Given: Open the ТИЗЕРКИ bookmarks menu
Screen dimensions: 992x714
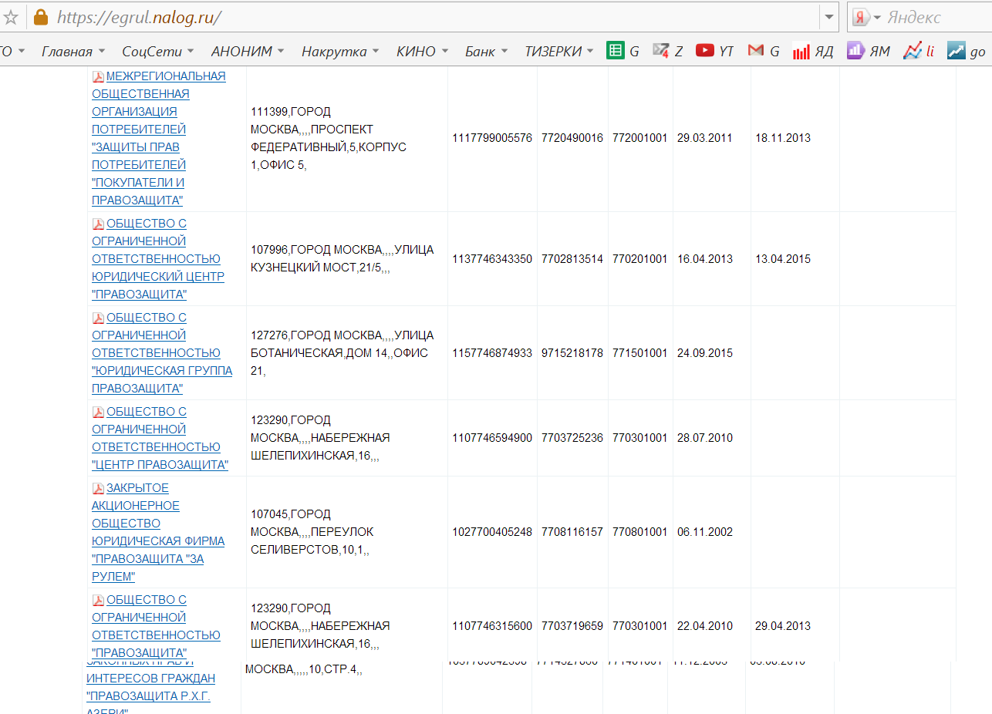Looking at the screenshot, I should 559,51.
